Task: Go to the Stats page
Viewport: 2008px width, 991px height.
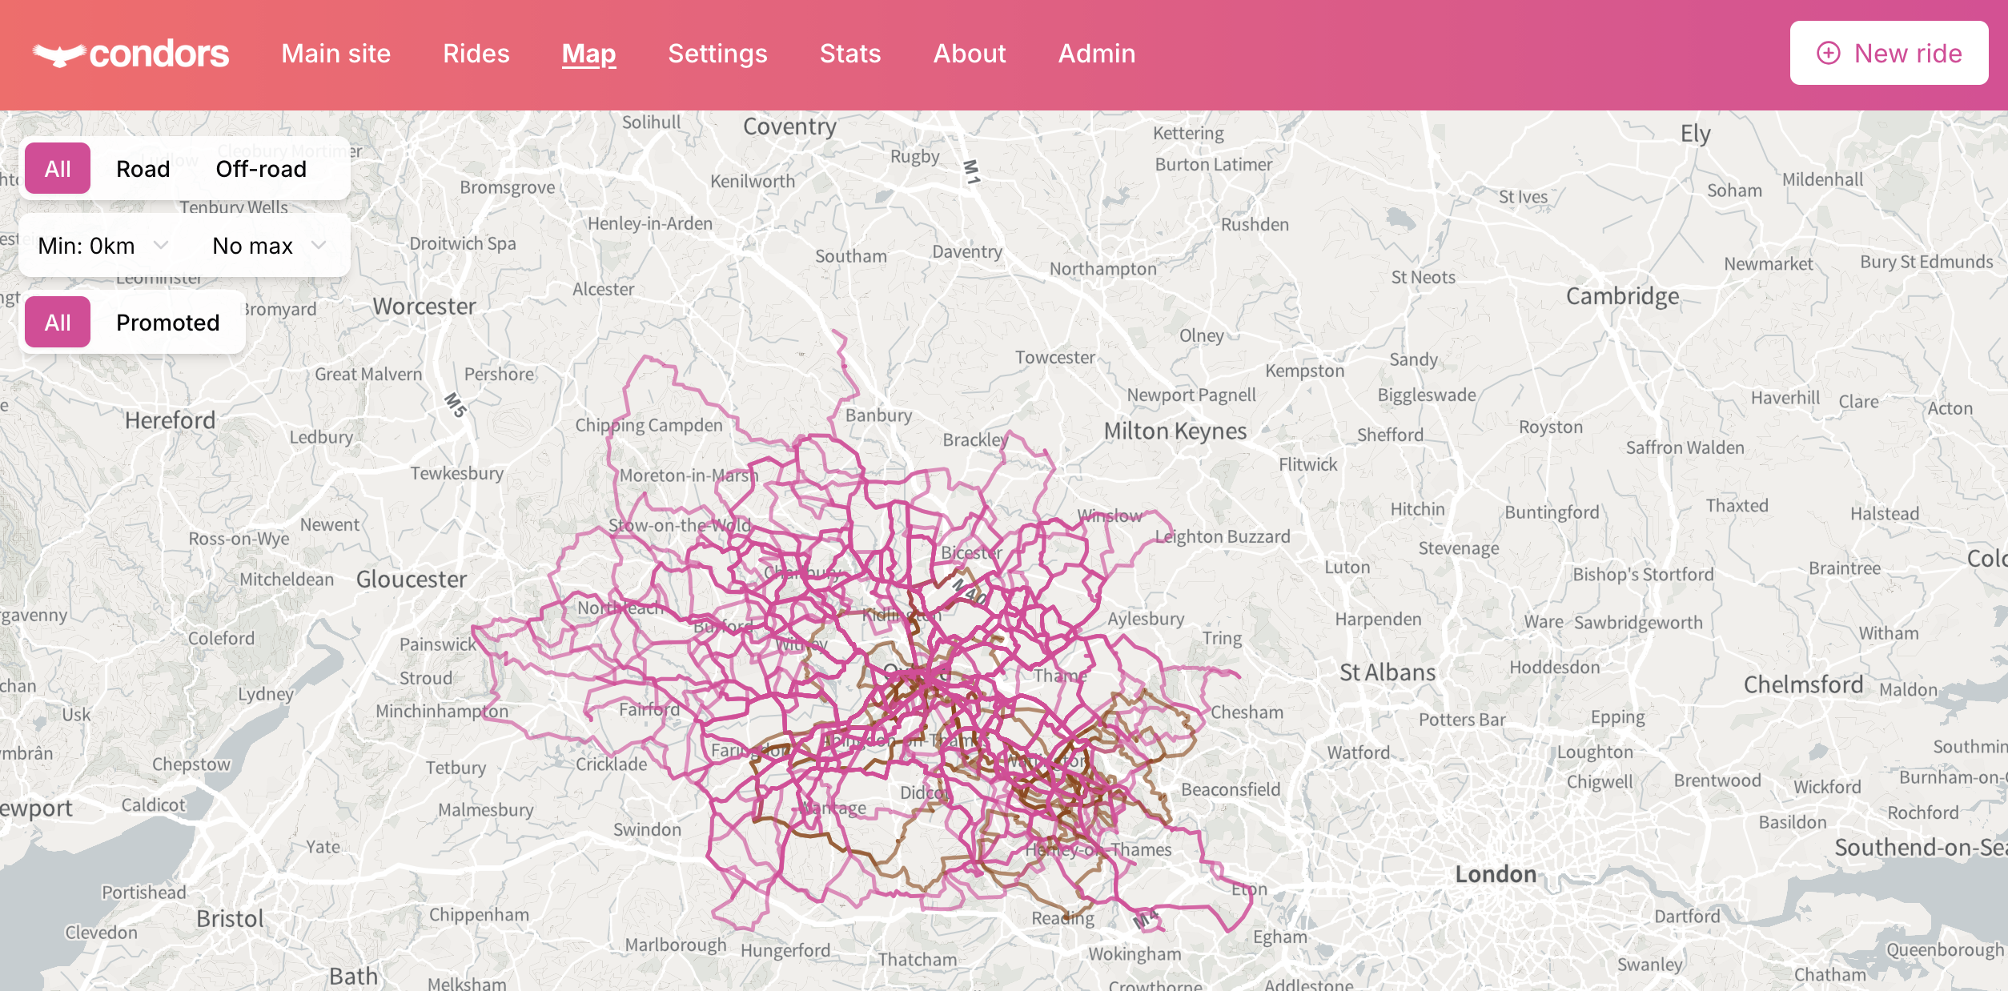Action: (x=849, y=54)
